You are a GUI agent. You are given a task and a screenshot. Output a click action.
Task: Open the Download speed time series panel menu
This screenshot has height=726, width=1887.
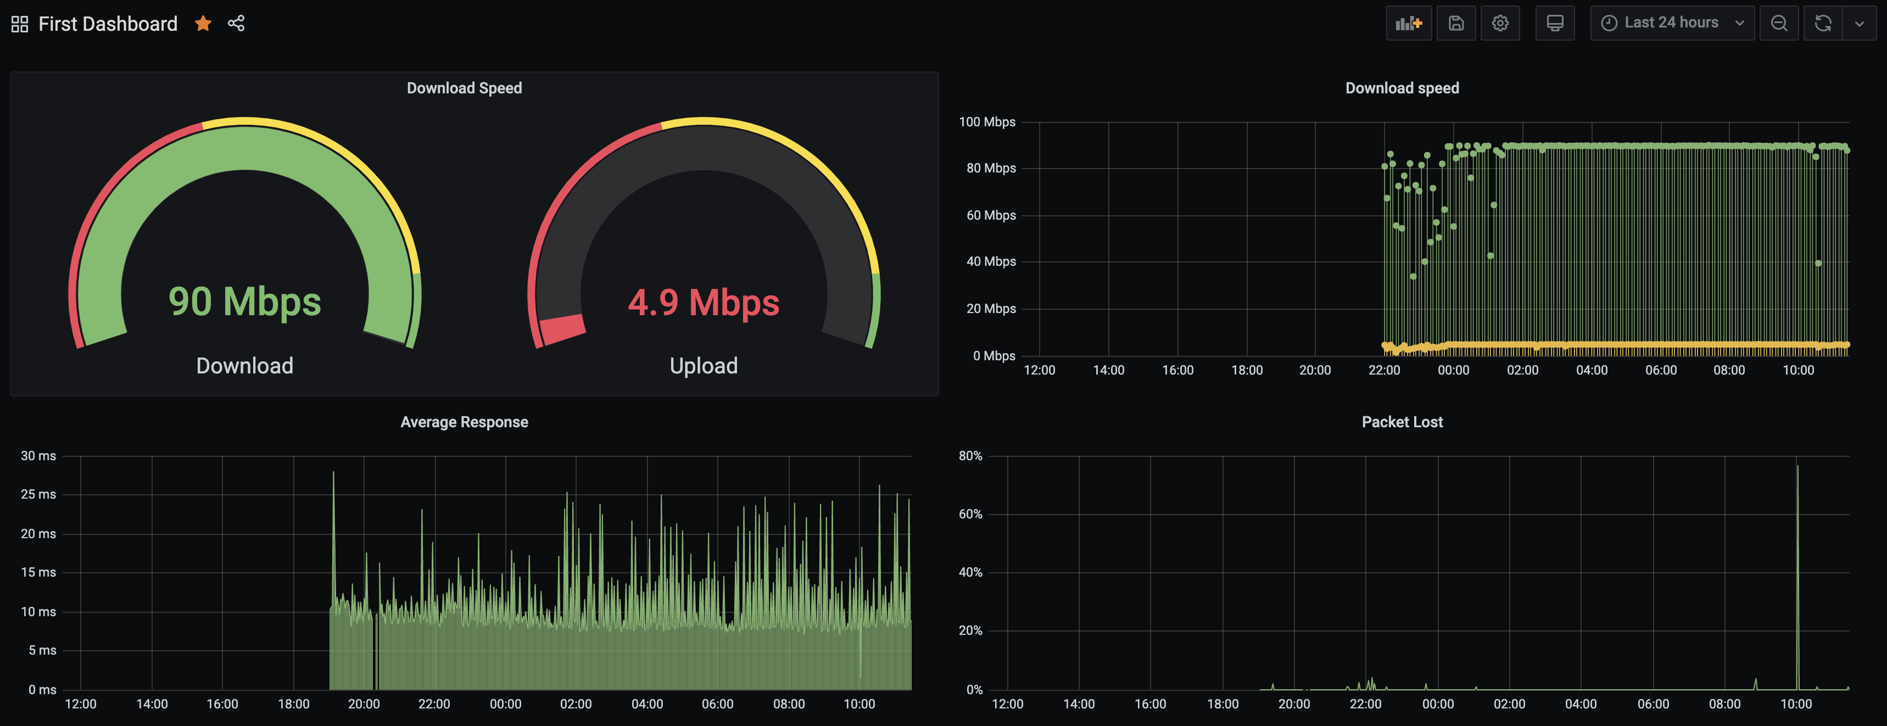tap(1402, 87)
